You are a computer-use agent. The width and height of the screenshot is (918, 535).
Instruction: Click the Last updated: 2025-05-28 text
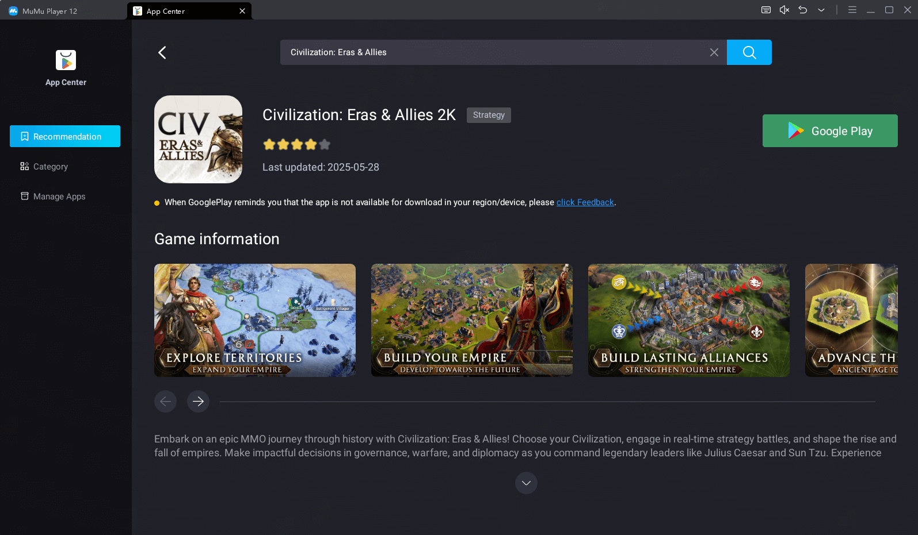click(x=321, y=167)
